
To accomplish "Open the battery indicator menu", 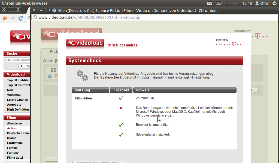I will pyautogui.click(x=219, y=3).
